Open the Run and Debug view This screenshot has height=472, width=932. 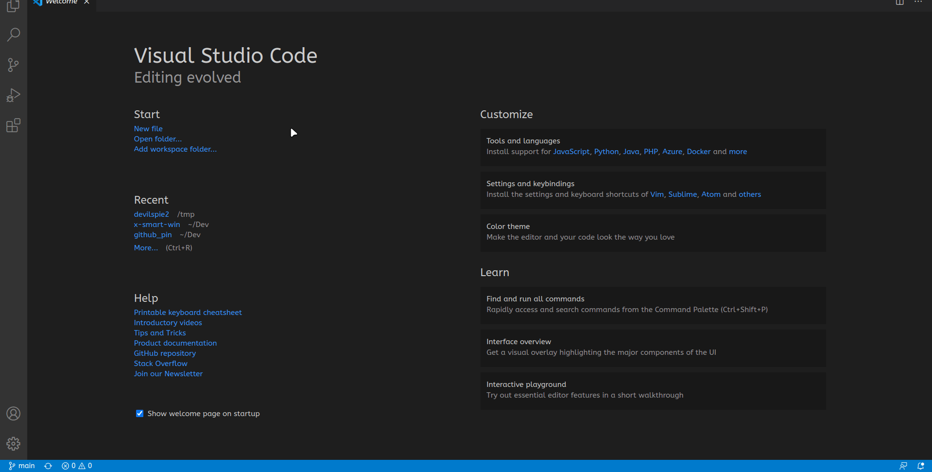coord(13,95)
